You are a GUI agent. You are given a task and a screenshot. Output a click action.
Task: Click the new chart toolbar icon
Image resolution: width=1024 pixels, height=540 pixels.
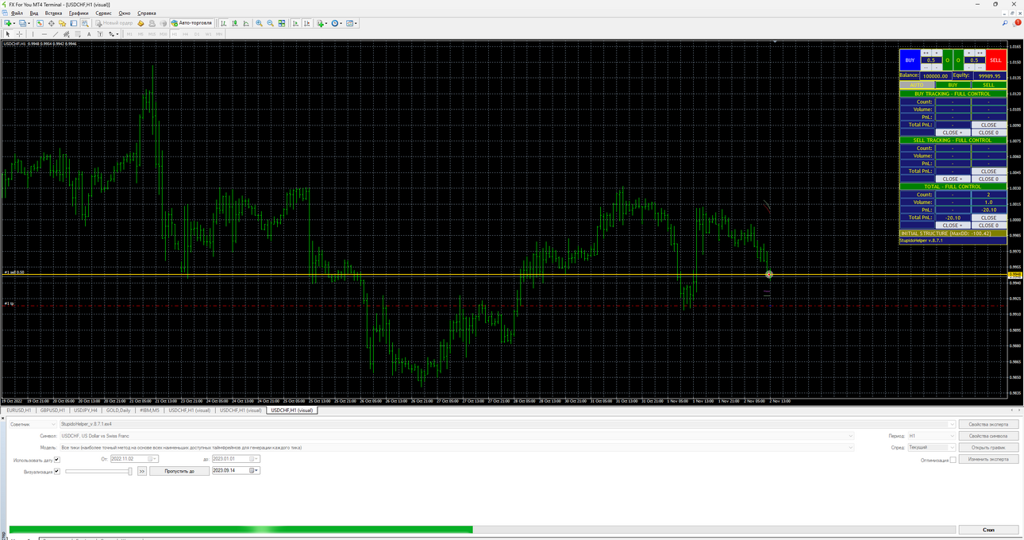tap(8, 23)
